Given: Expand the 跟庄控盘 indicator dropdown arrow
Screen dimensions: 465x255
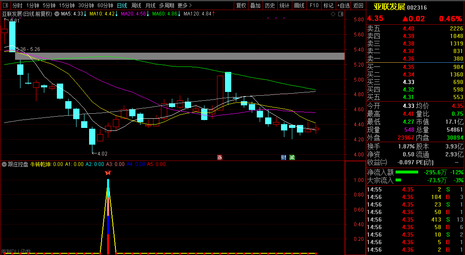Looking at the screenshot, I should (4, 164).
